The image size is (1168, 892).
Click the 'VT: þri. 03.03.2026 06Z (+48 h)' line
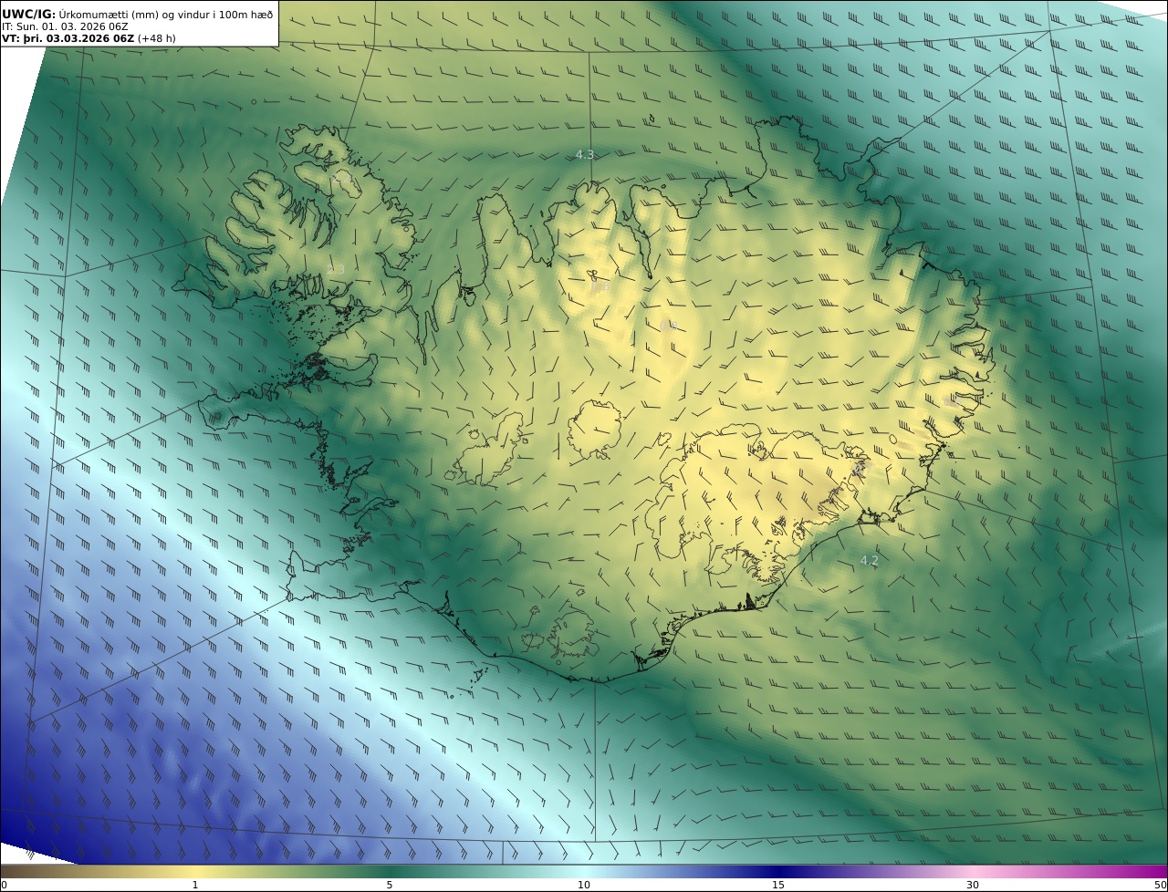[89, 38]
